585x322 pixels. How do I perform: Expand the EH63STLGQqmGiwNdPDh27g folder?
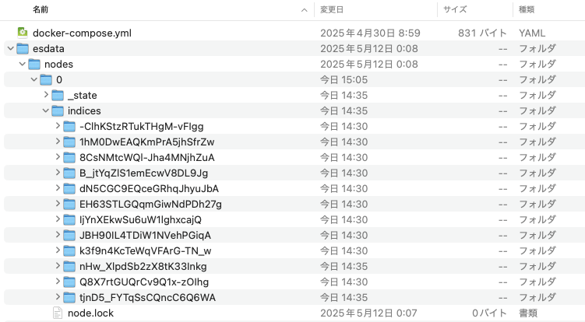point(58,204)
